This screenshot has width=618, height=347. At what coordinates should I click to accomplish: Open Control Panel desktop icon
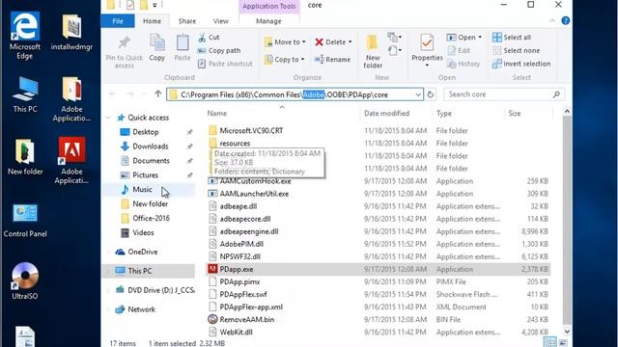click(25, 221)
